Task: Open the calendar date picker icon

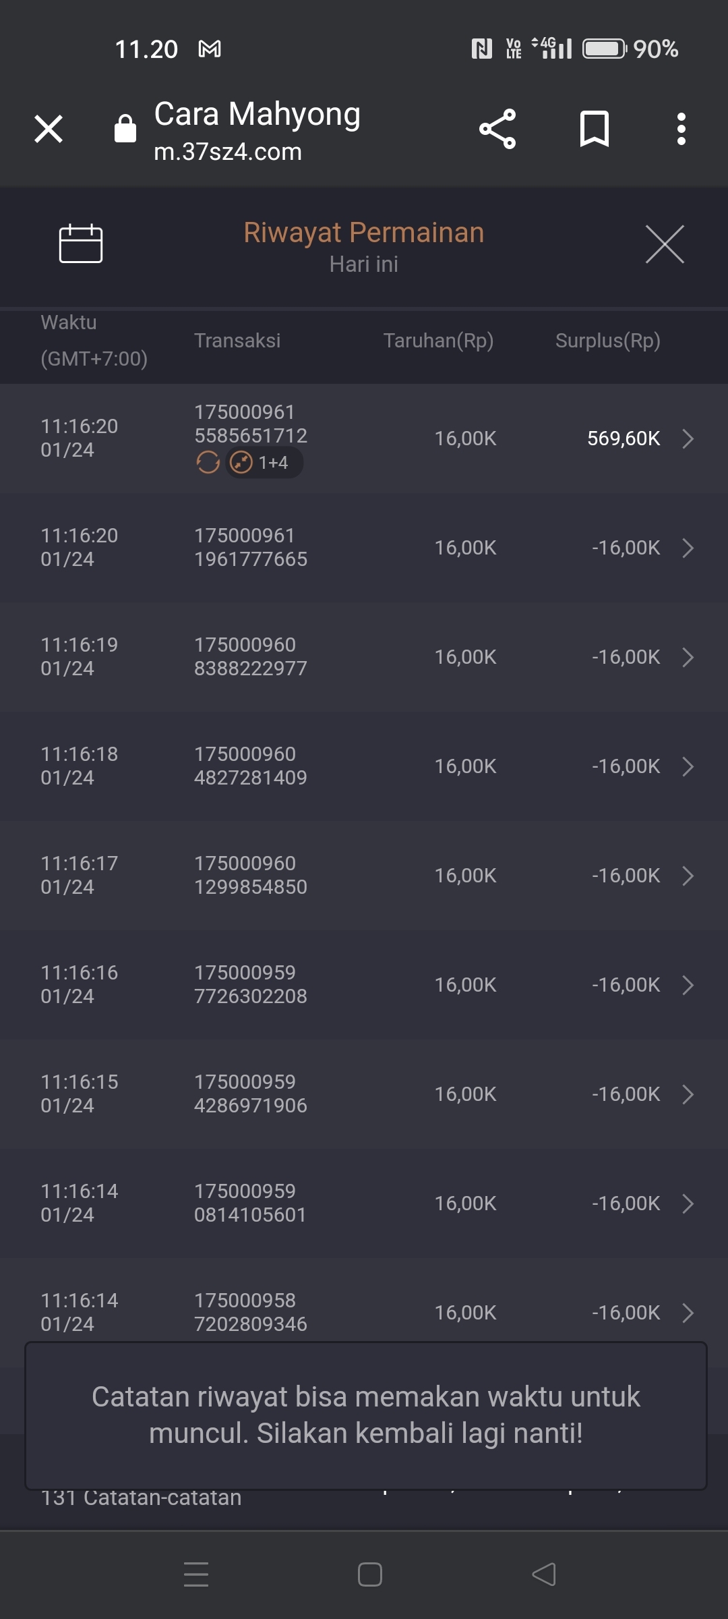Action: [x=81, y=243]
